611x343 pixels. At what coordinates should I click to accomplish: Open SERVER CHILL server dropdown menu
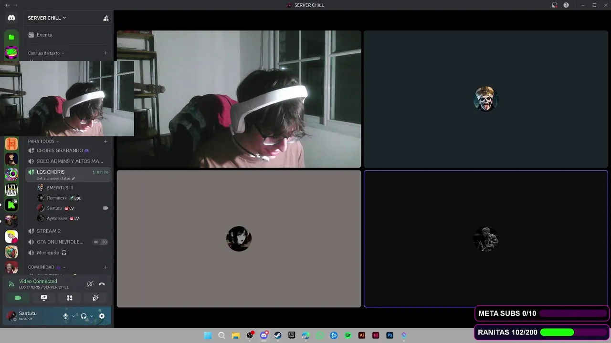click(47, 18)
